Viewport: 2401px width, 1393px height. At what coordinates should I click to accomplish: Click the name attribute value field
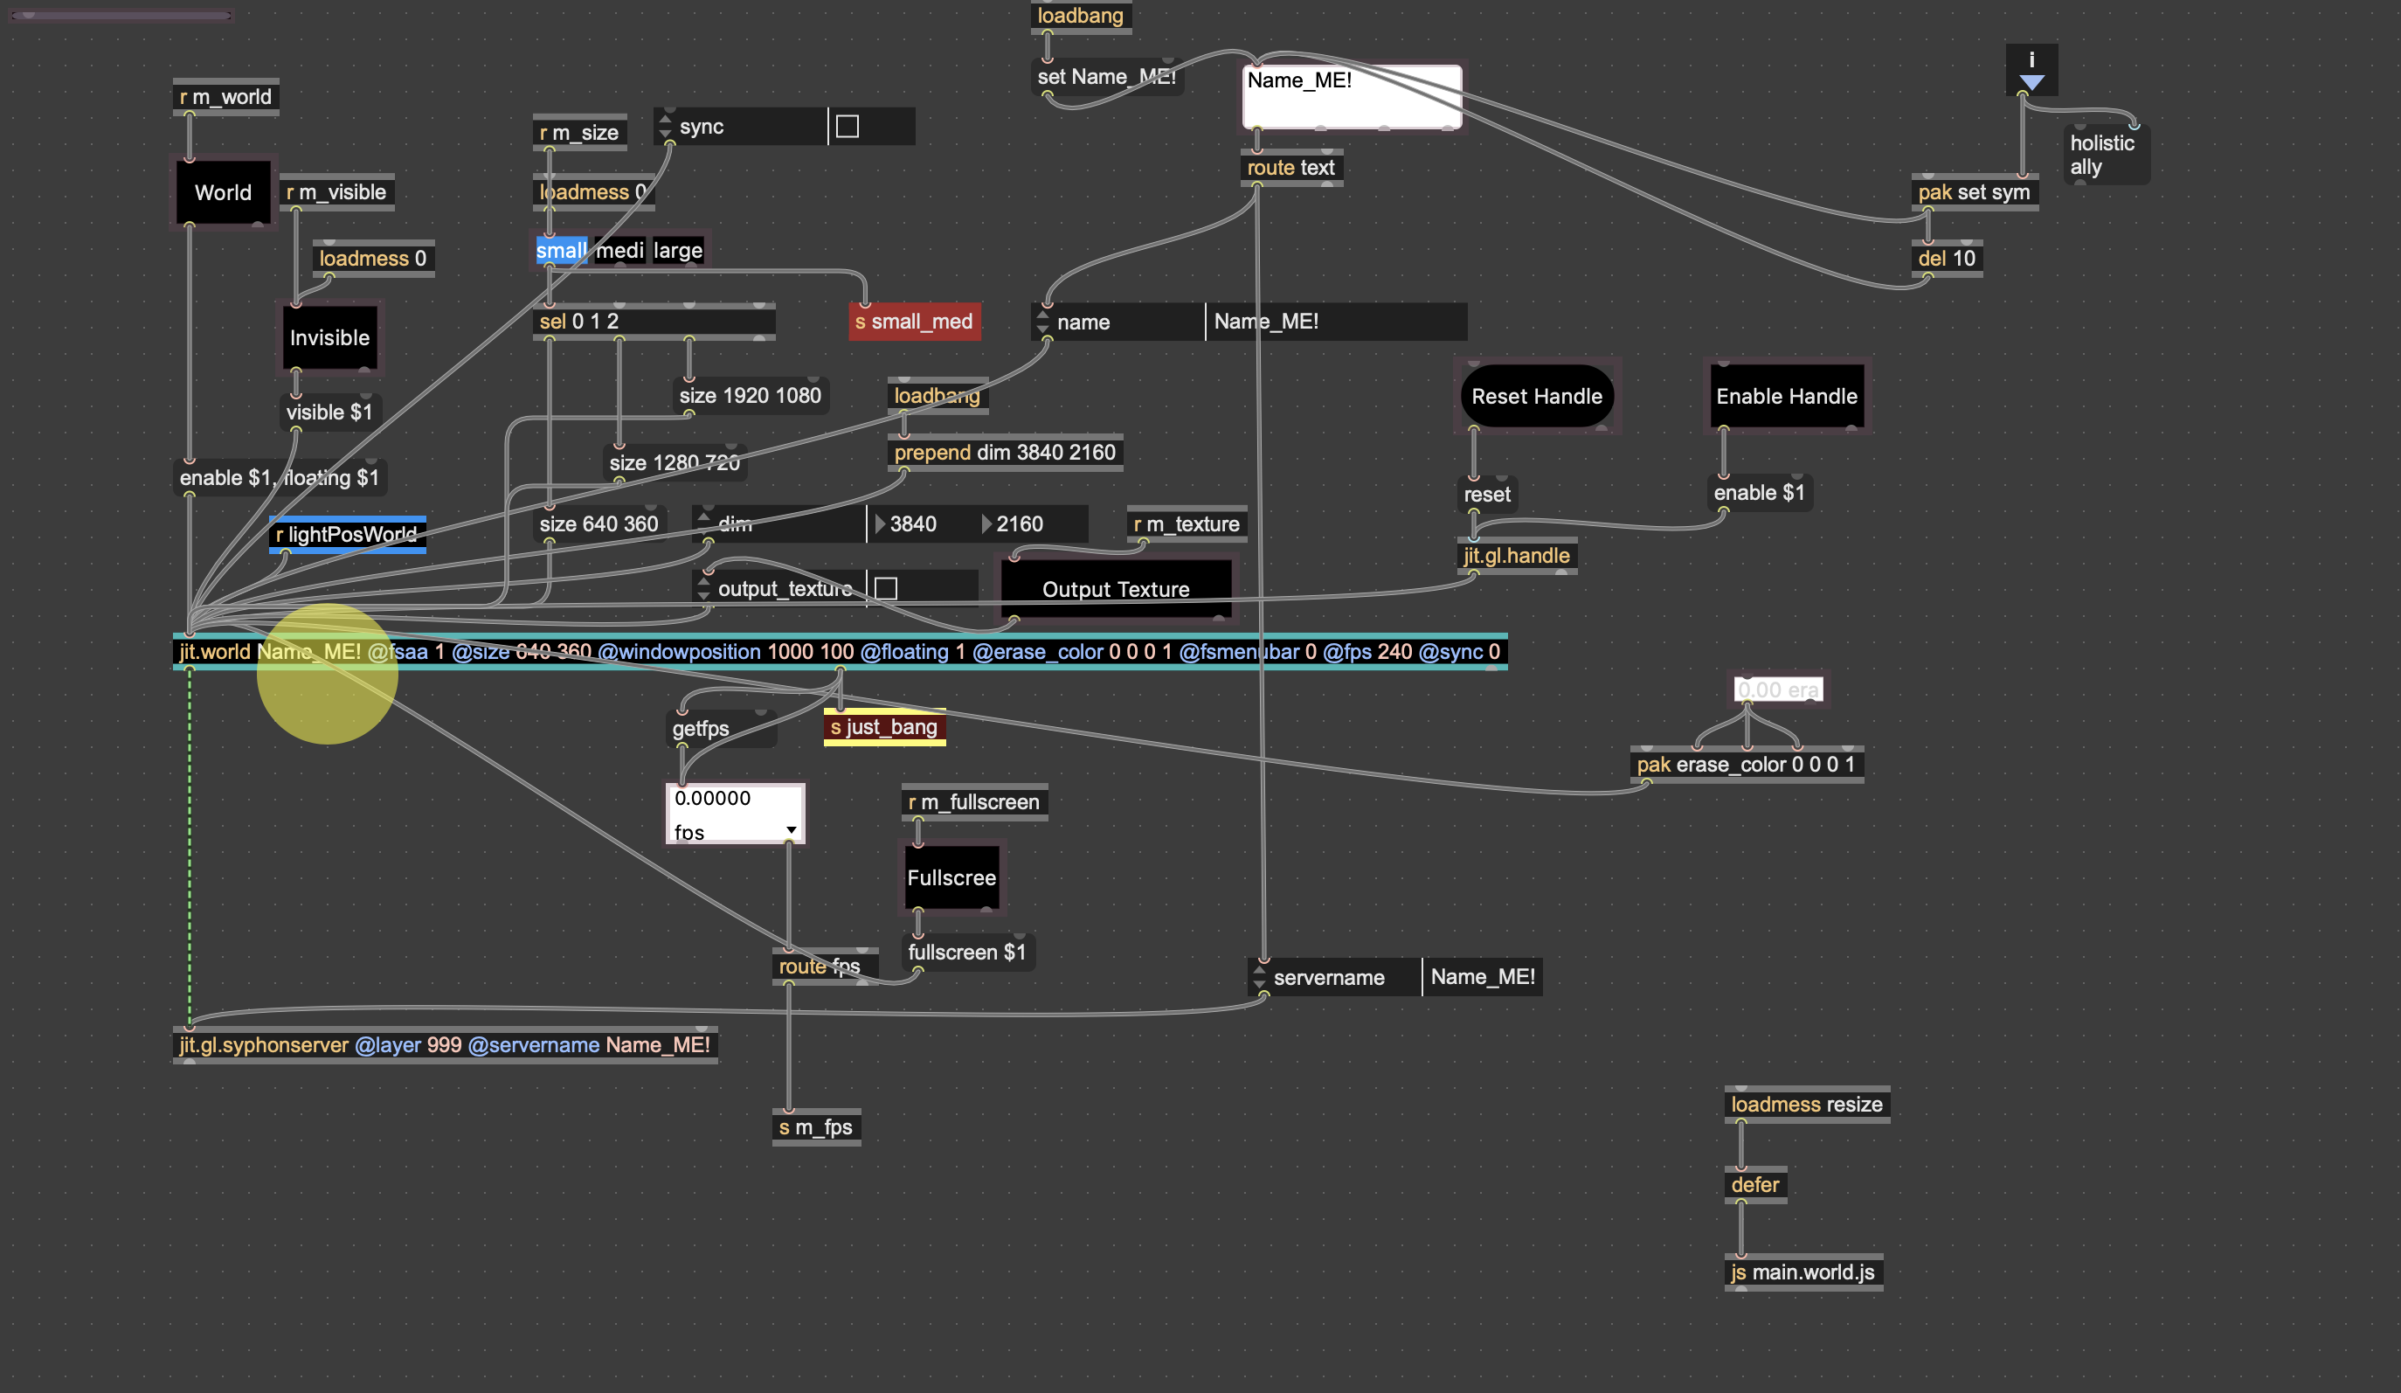[x=1337, y=322]
